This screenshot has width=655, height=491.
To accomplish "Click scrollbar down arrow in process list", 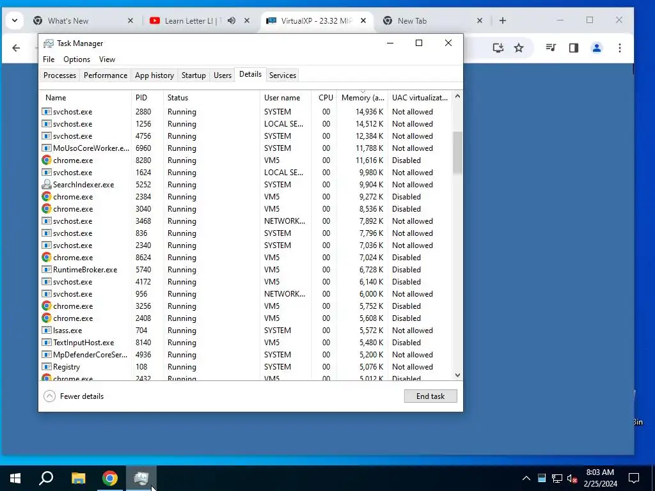I will [x=457, y=375].
